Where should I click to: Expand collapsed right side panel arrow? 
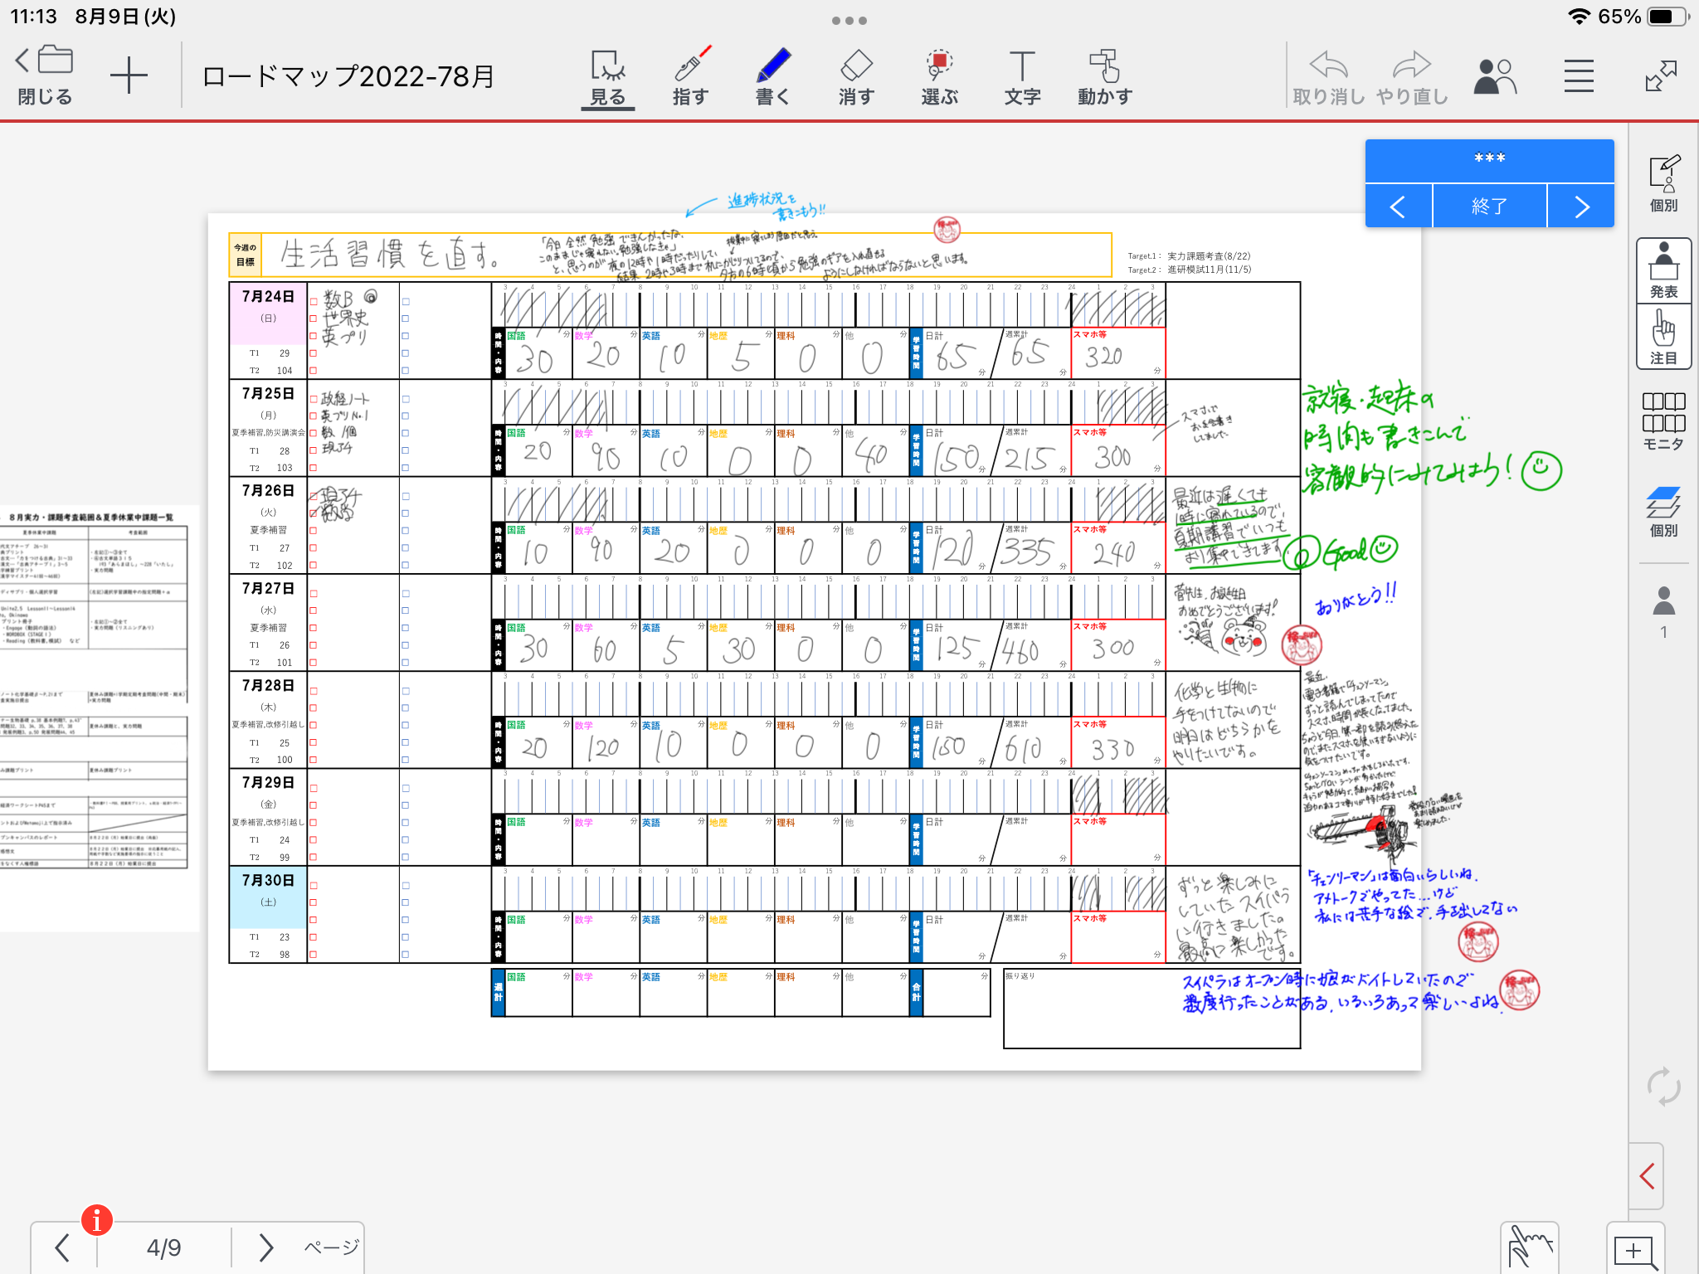point(1648,1175)
